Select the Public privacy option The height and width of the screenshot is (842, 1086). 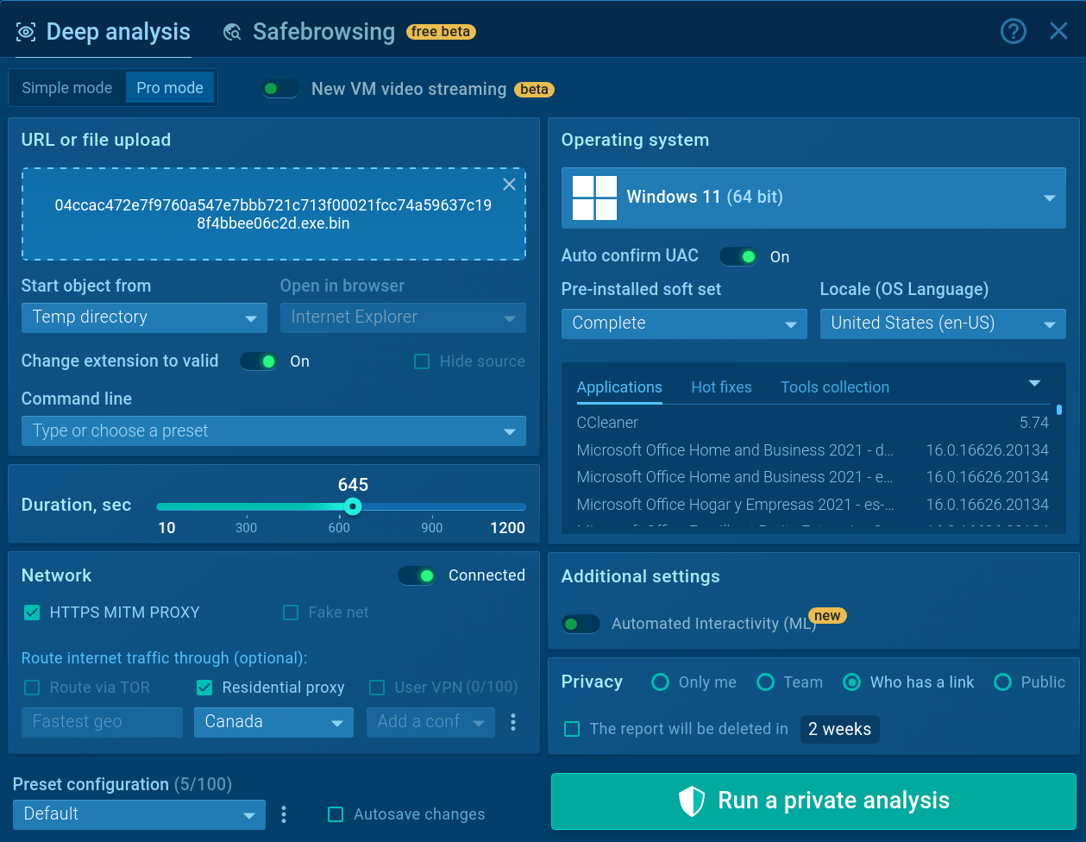click(1002, 682)
